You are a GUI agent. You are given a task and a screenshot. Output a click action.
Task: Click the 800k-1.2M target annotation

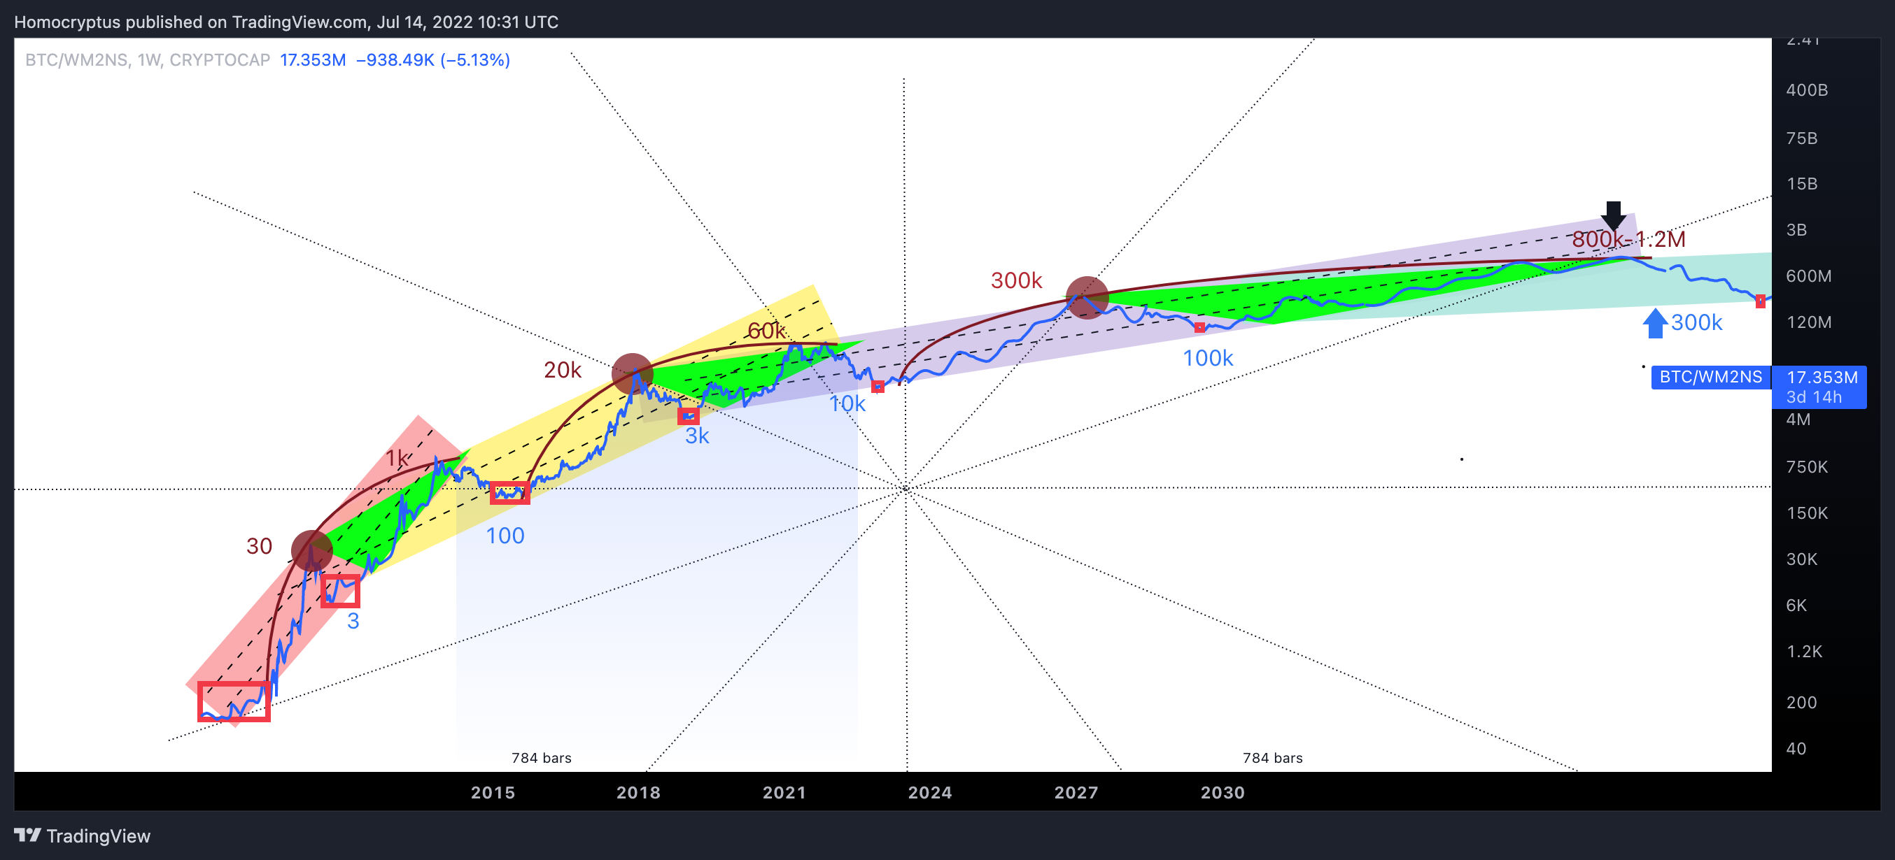pyautogui.click(x=1628, y=240)
